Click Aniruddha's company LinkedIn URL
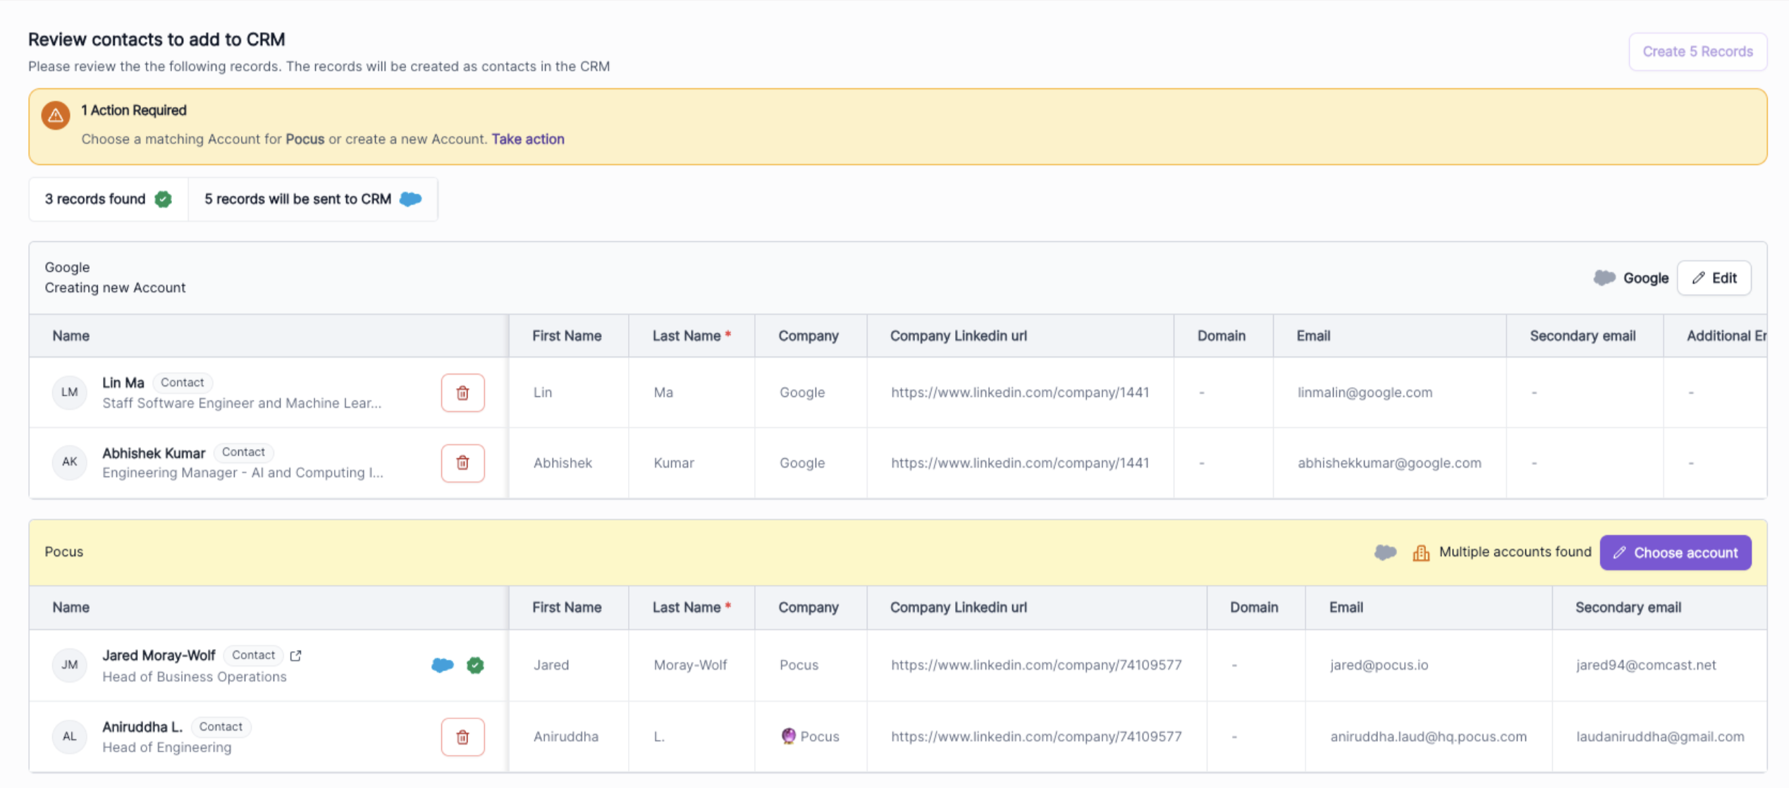The width and height of the screenshot is (1789, 788). coord(1036,737)
